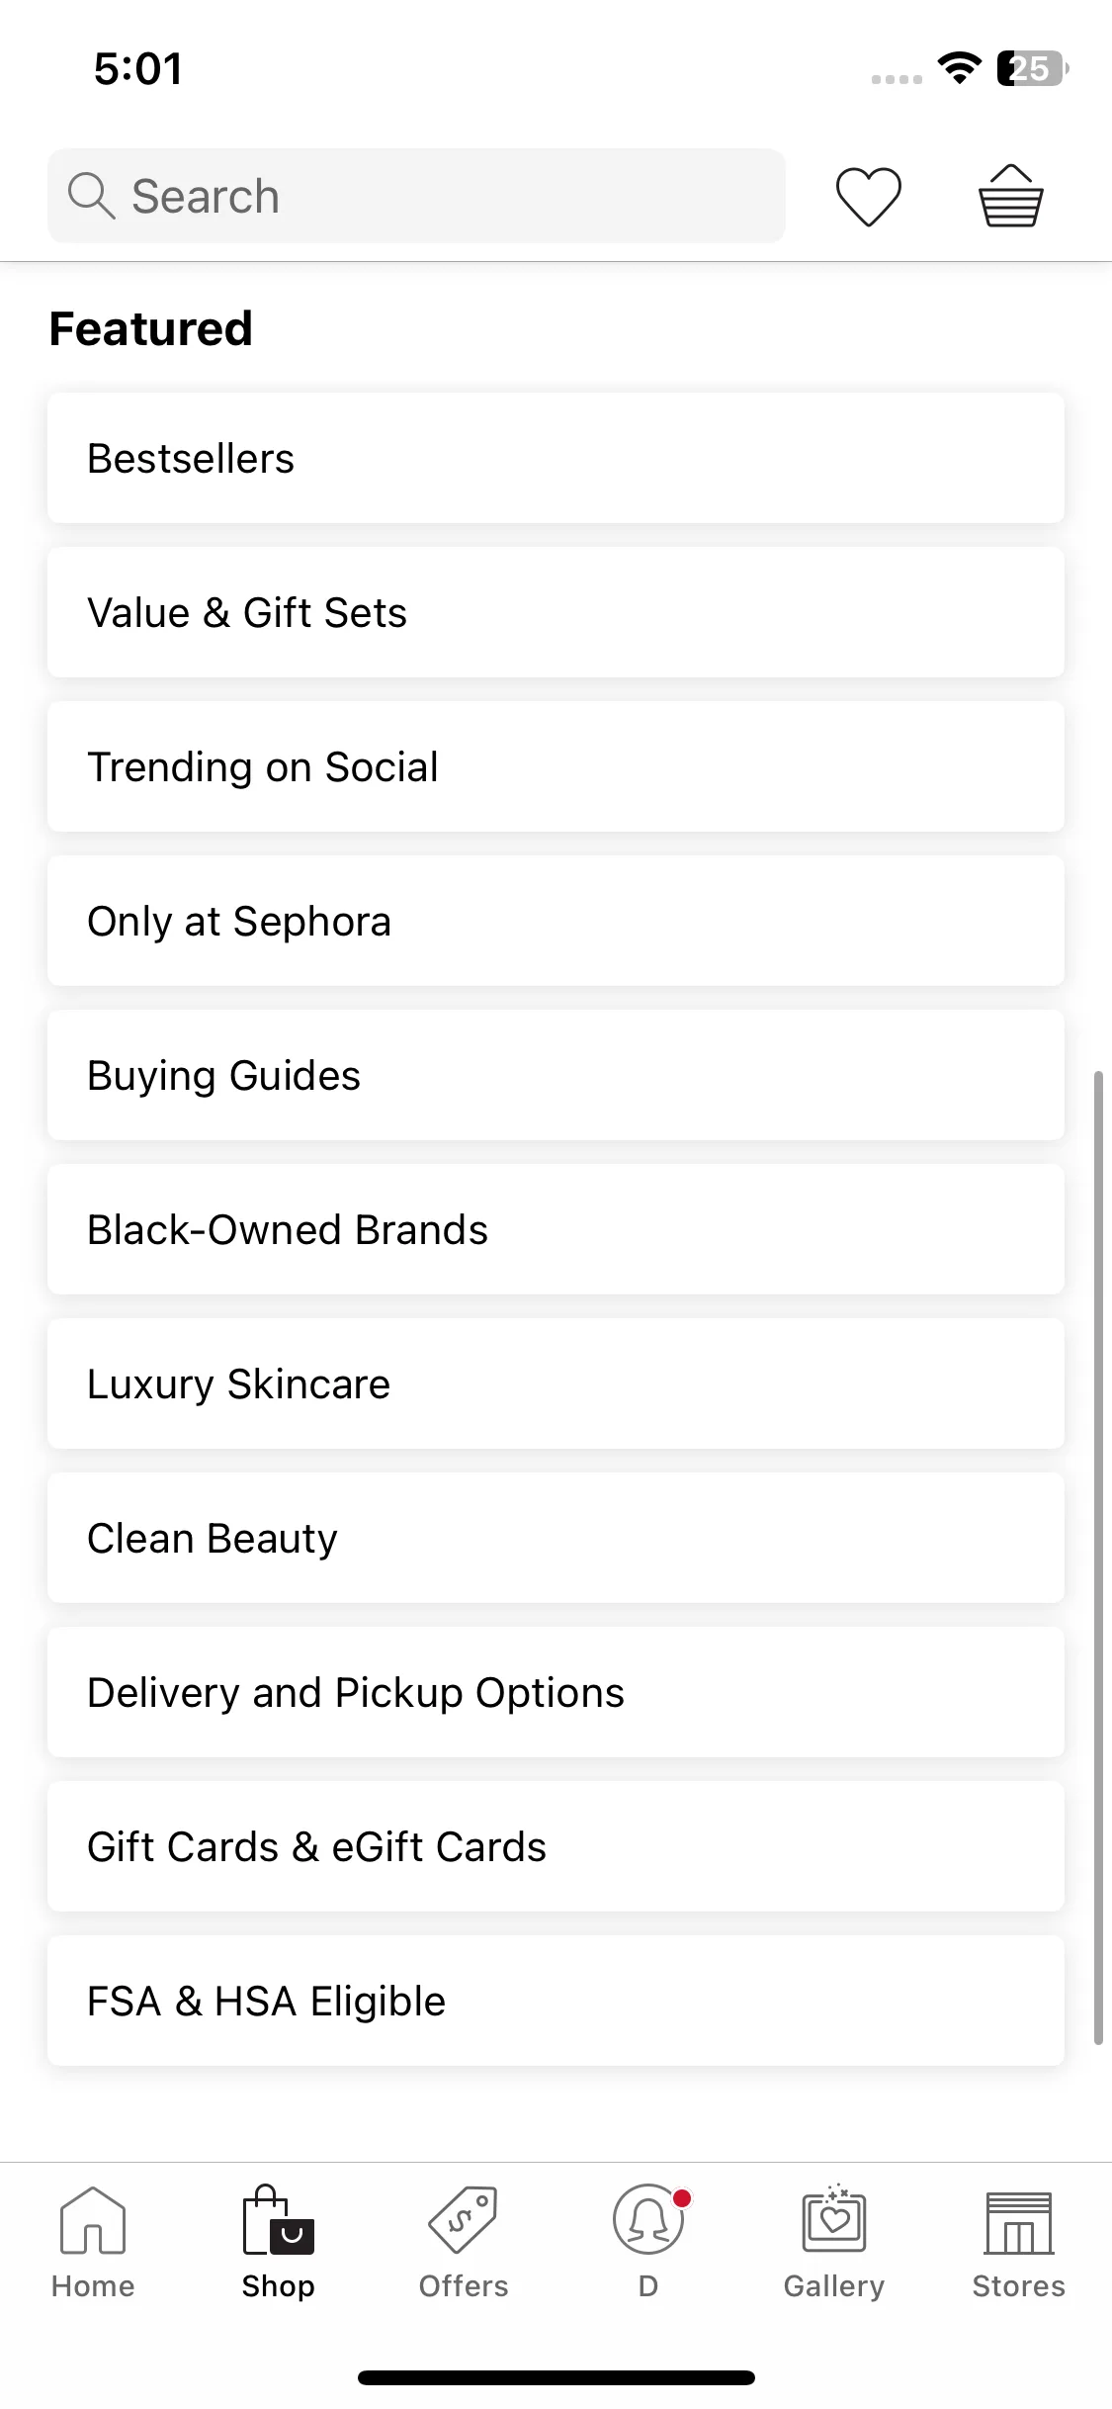The width and height of the screenshot is (1112, 2409).
Task: Choose Only at Sephora
Action: 556,921
